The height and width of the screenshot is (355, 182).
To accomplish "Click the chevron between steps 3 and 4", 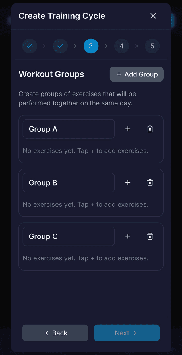I will 106,46.
